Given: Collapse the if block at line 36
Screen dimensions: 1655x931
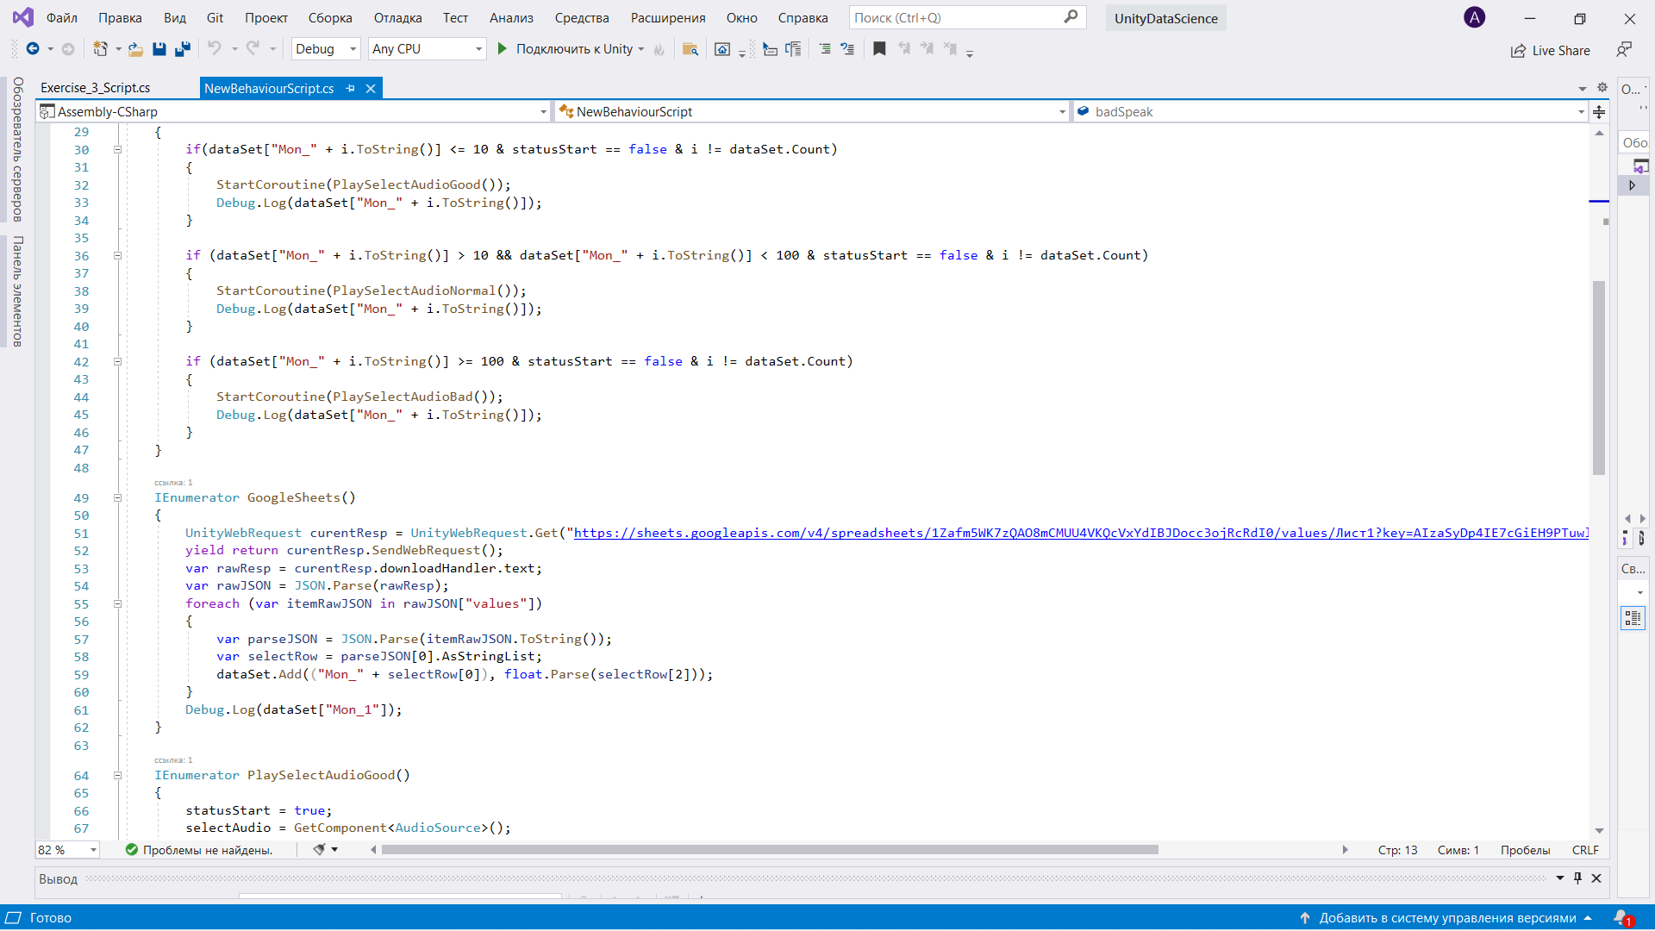Looking at the screenshot, I should [x=118, y=255].
